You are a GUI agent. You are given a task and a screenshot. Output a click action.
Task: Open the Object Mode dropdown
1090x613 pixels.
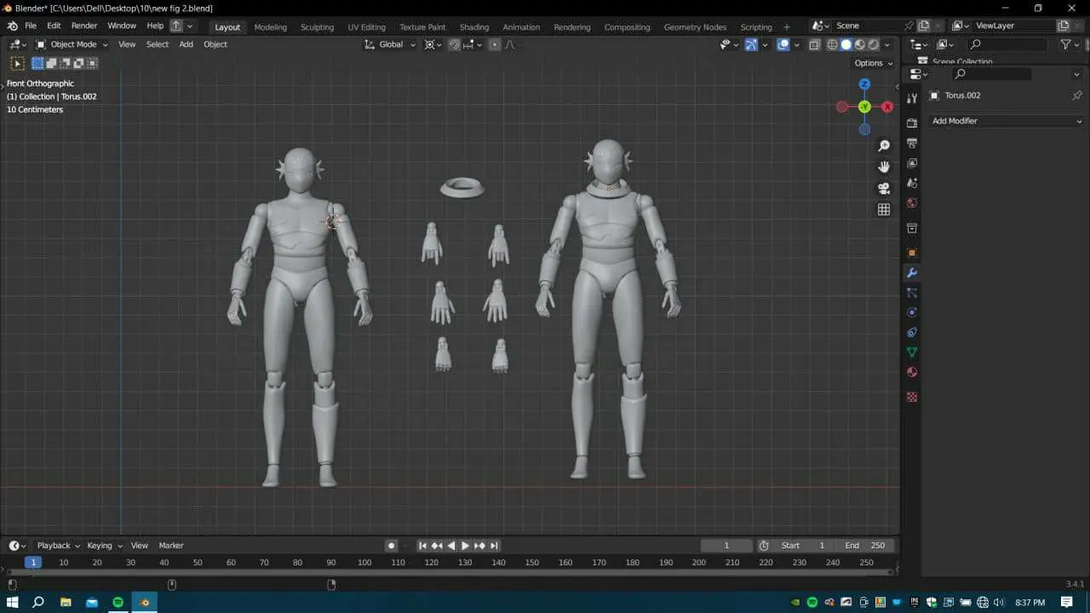tap(73, 44)
